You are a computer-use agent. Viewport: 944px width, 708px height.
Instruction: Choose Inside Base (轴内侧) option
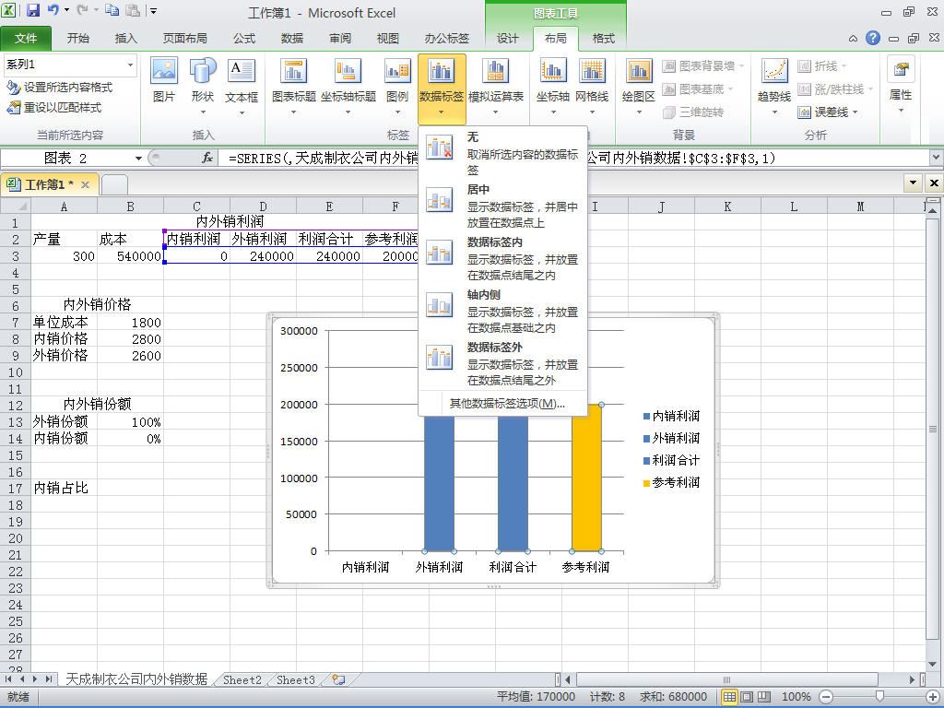[502, 311]
